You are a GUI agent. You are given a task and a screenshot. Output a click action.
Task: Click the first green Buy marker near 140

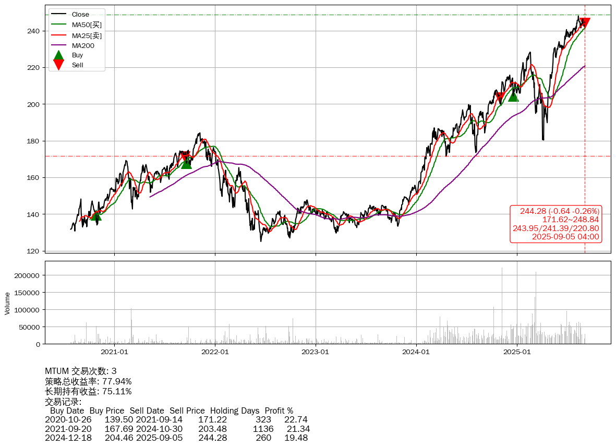[96, 215]
